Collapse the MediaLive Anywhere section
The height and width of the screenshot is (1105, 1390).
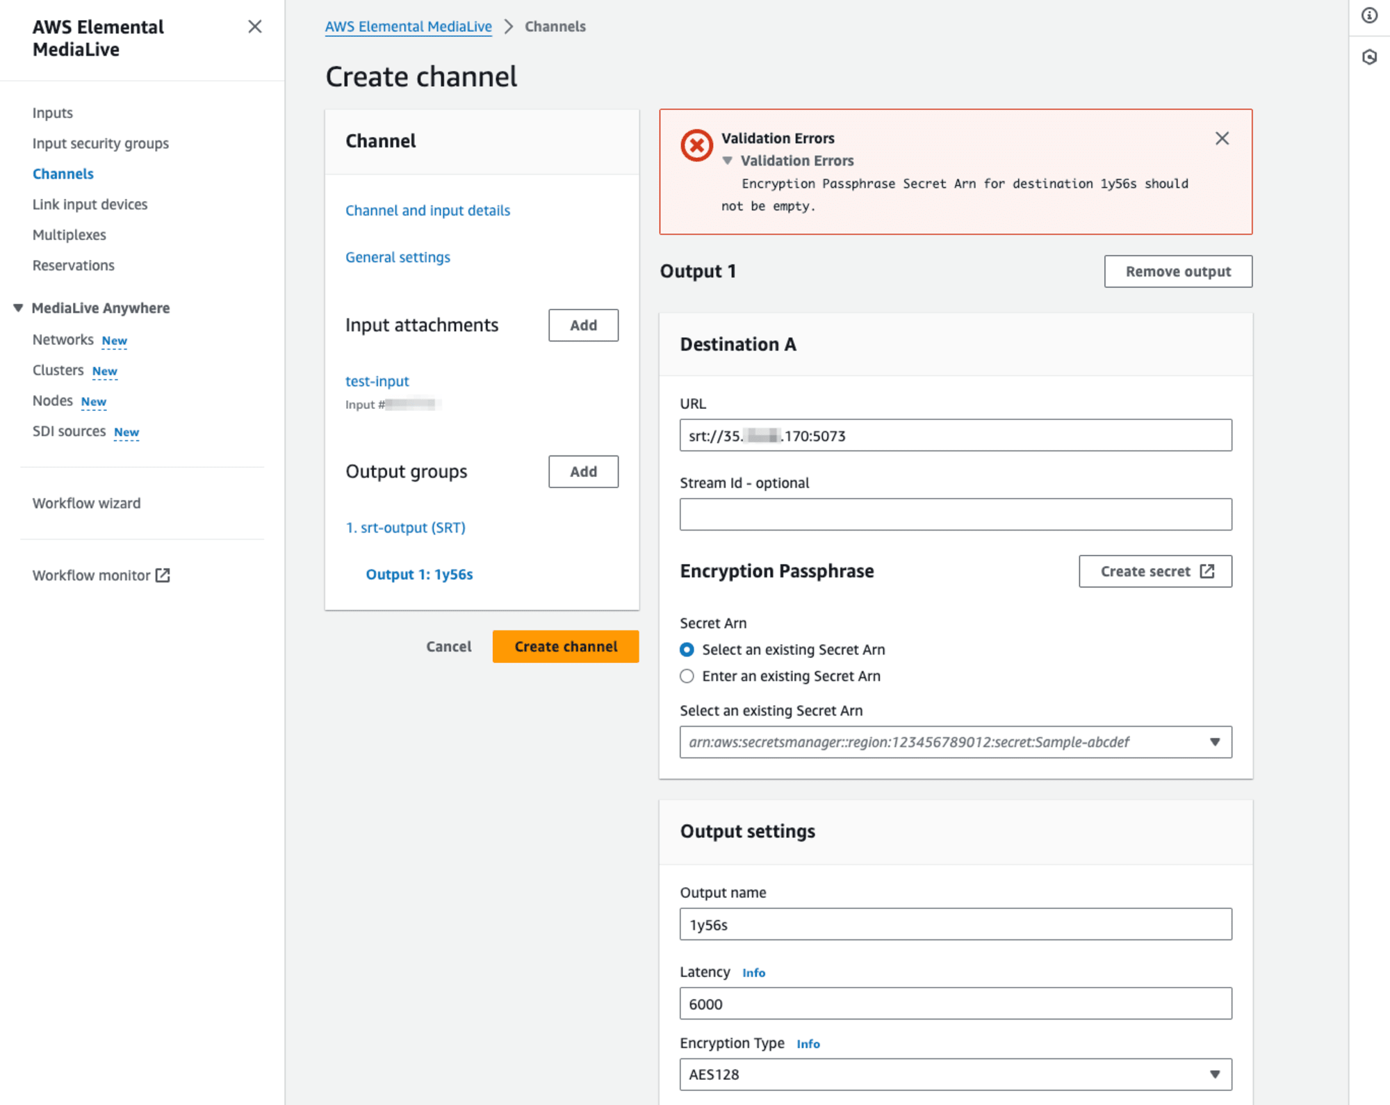[18, 308]
